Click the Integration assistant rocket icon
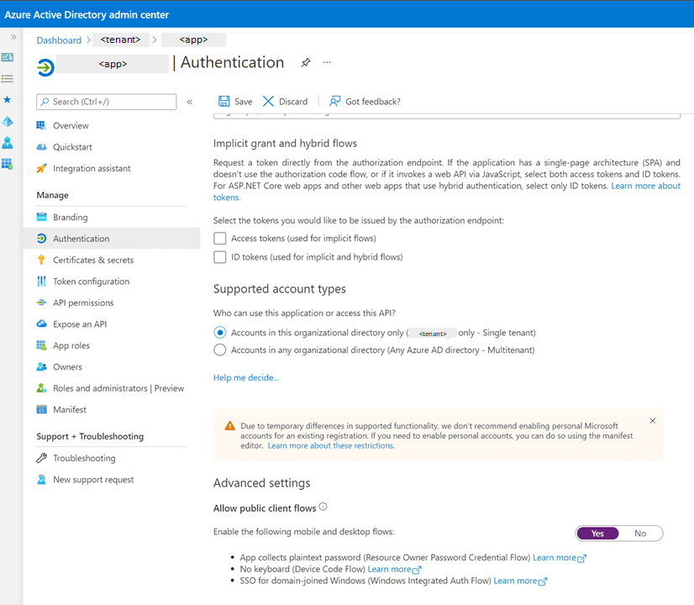 [41, 168]
